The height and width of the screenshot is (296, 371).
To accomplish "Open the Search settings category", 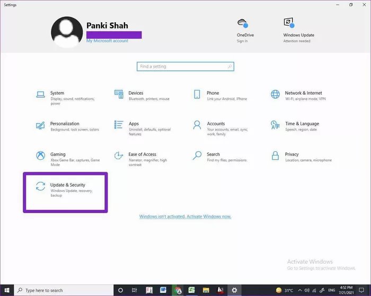I will (x=220, y=157).
